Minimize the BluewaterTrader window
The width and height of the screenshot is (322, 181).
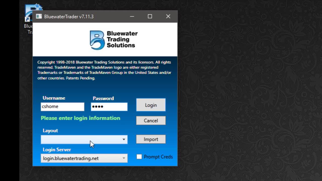132,17
